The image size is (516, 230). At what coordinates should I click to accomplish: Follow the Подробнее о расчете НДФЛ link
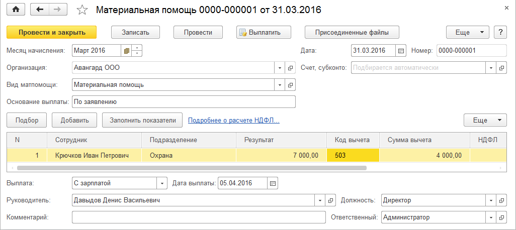pyautogui.click(x=233, y=120)
